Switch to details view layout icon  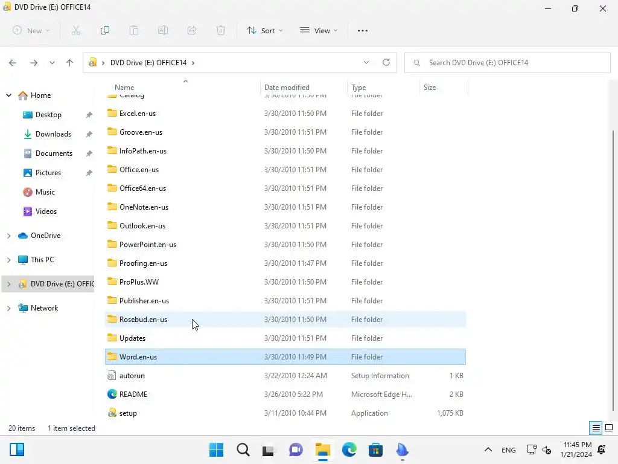click(596, 428)
